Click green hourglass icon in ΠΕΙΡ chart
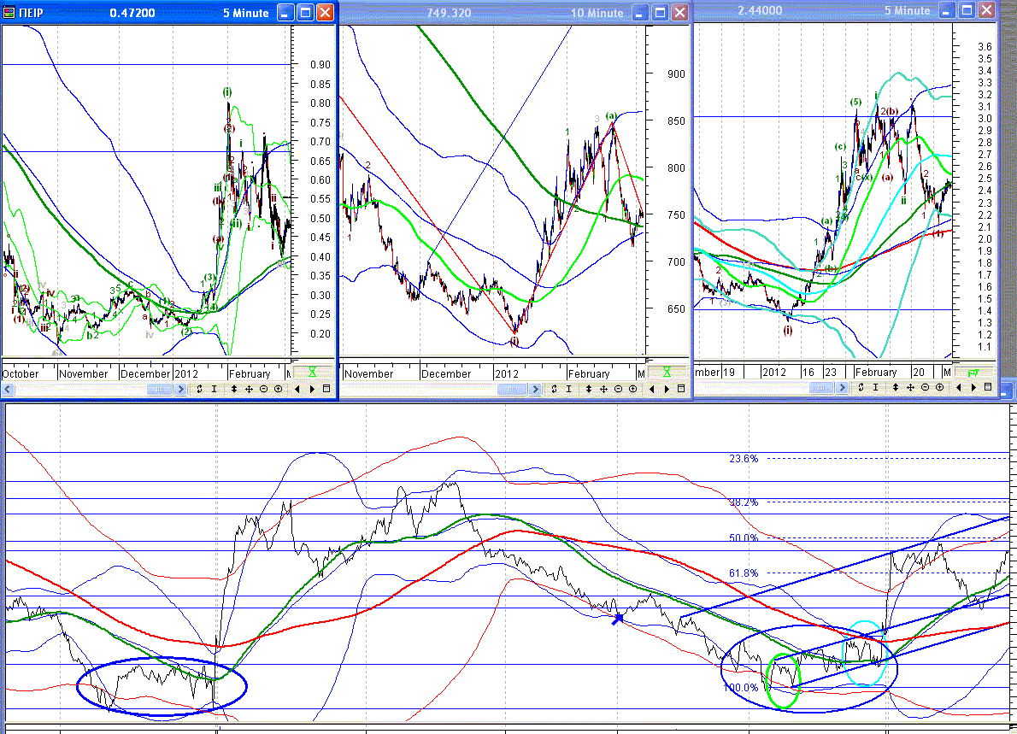The height and width of the screenshot is (734, 1017). [312, 373]
